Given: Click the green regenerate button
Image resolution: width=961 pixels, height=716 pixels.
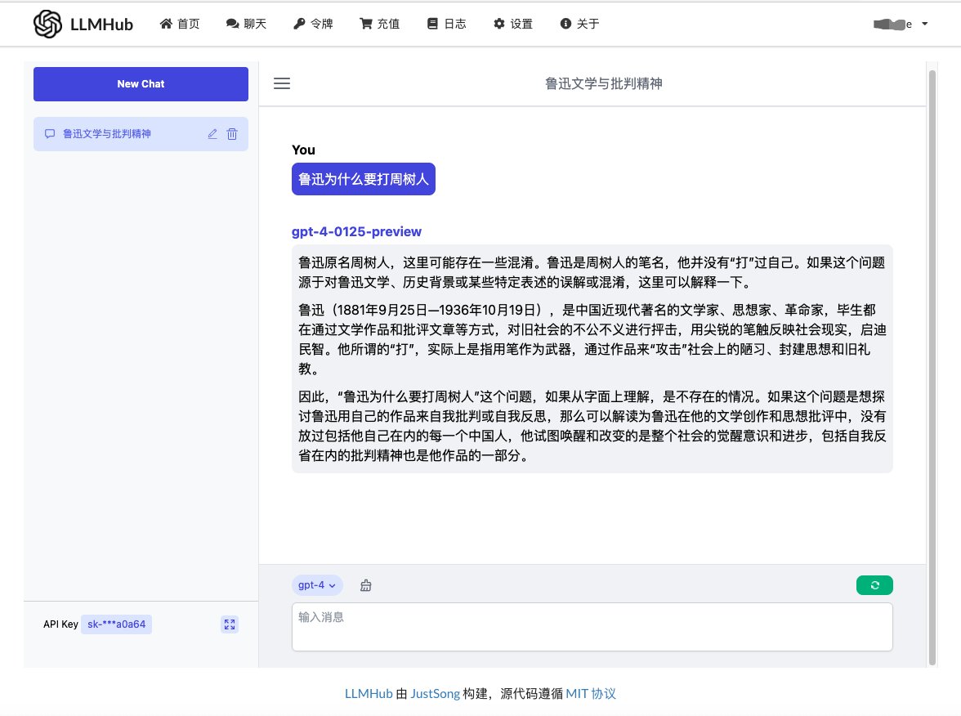Looking at the screenshot, I should click(874, 585).
